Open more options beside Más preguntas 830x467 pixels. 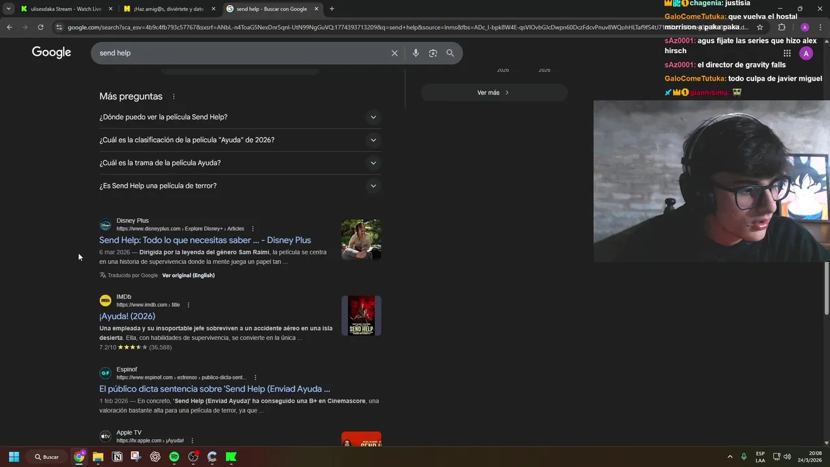[173, 97]
